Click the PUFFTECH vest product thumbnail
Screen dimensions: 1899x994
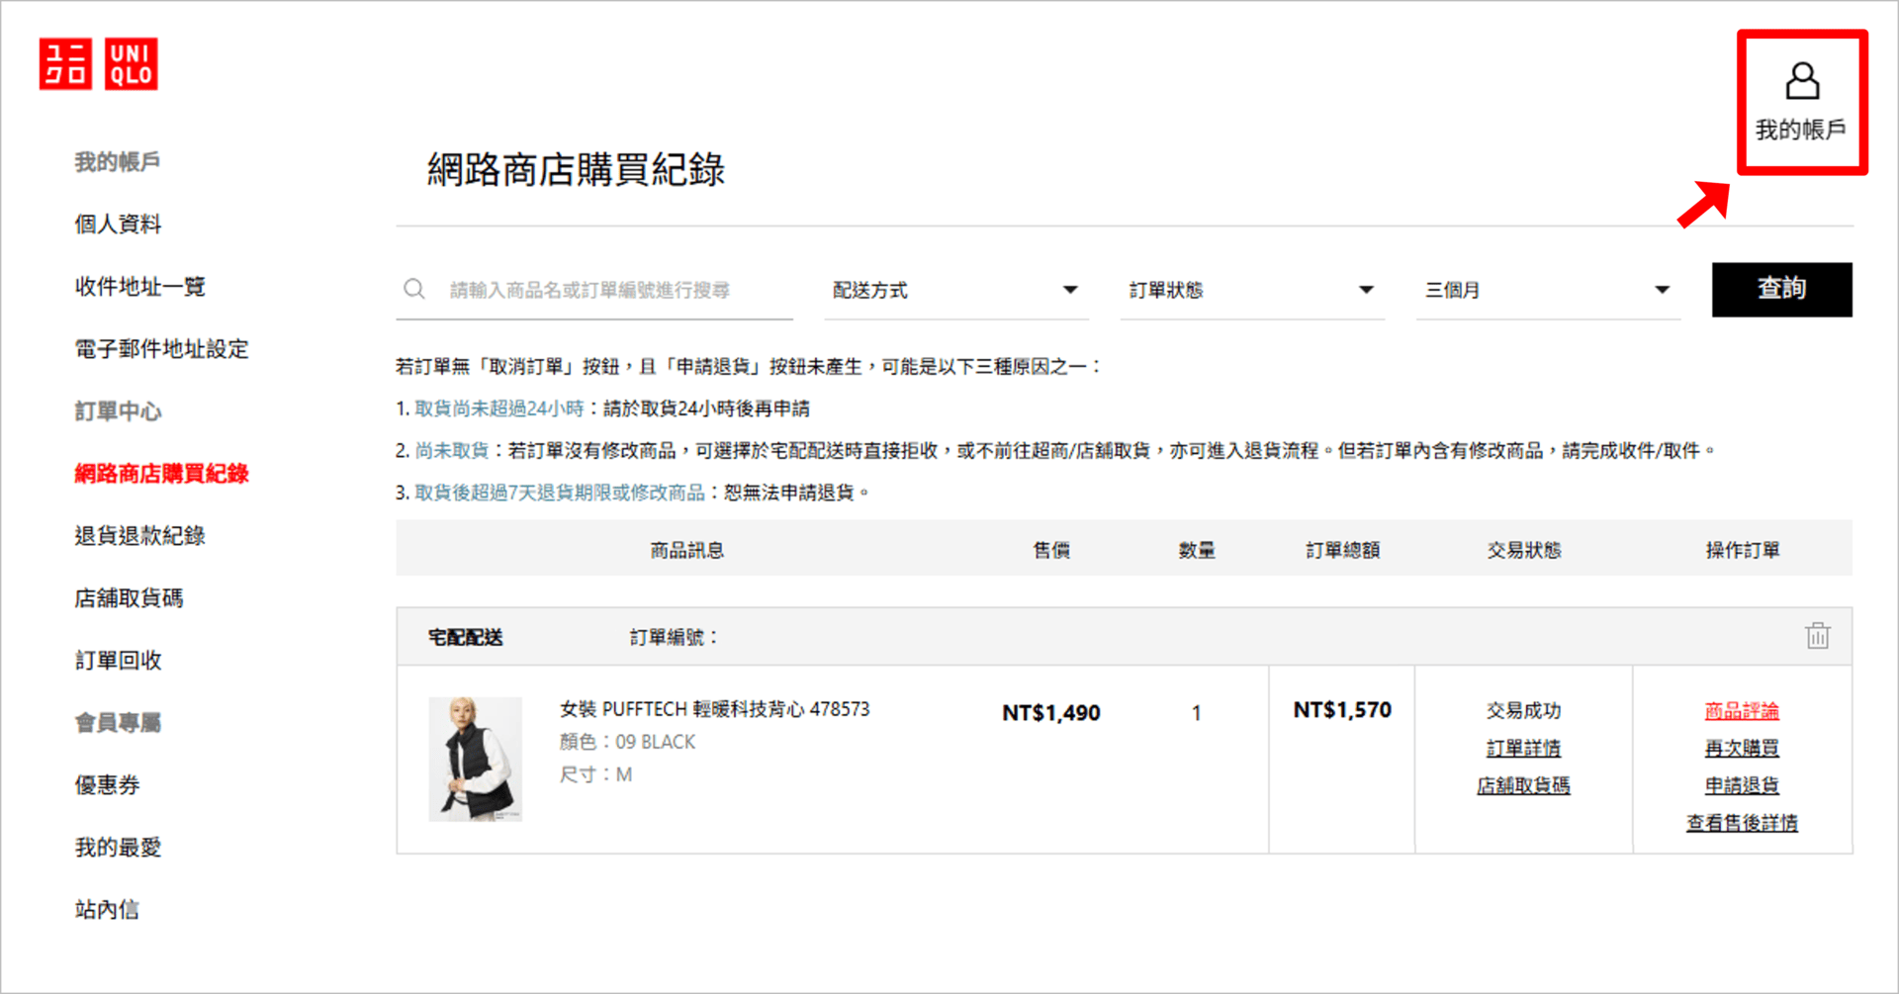(476, 758)
